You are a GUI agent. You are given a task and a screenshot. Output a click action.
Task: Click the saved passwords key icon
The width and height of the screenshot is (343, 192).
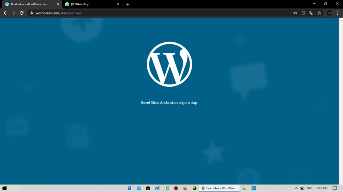(295, 13)
